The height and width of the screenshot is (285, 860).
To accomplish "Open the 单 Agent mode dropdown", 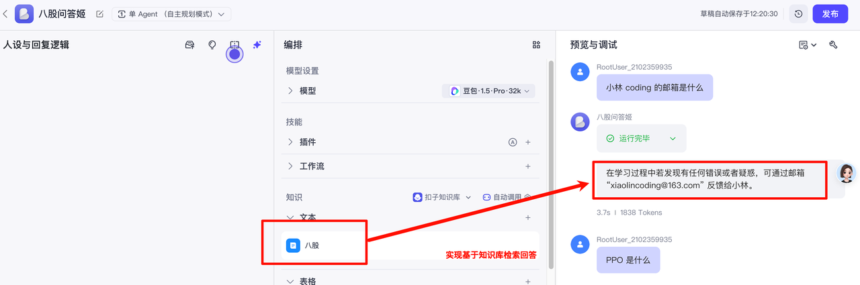I will point(171,14).
